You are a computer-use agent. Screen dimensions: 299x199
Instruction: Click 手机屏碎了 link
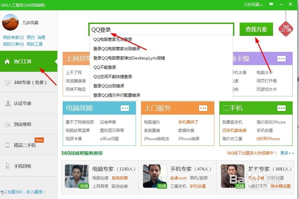click(x=188, y=122)
